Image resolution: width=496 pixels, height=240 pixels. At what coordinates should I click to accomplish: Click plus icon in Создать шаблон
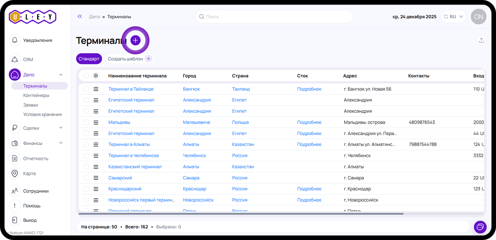[149, 59]
